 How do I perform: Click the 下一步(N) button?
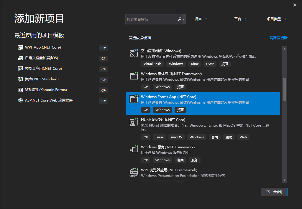[x=274, y=192]
